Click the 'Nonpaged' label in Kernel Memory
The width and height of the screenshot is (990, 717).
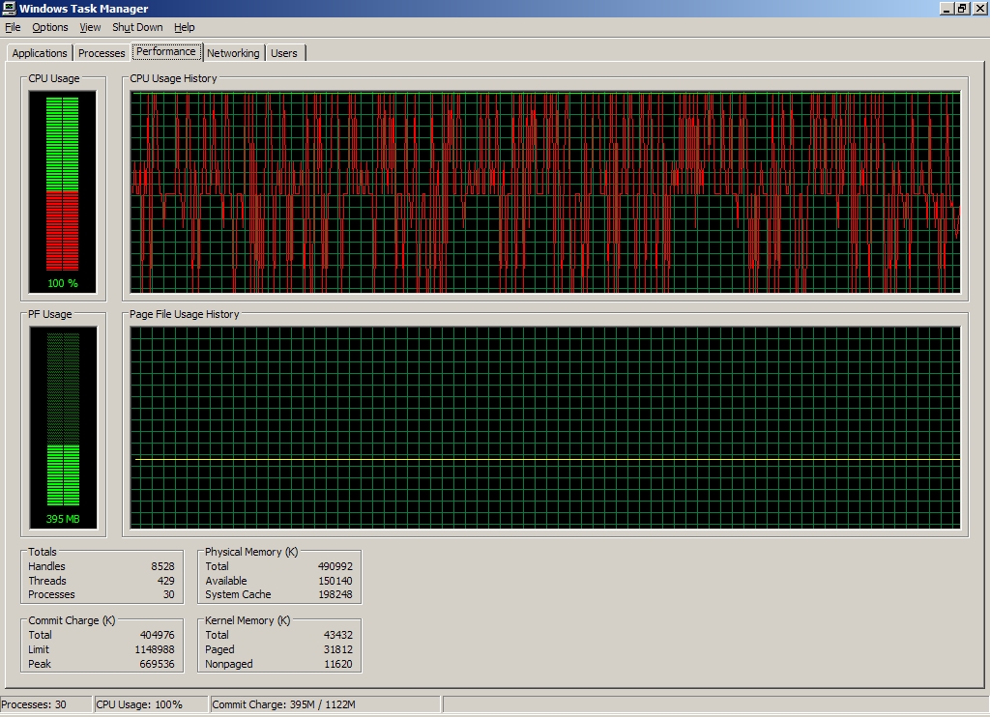click(228, 664)
